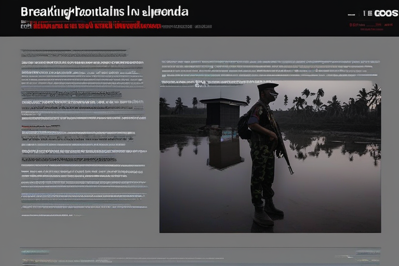Open the soldier photograph in the article
The image size is (399, 266).
tap(270, 157)
